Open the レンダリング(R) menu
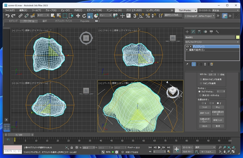This screenshot has width=243, height=158. coord(153,10)
